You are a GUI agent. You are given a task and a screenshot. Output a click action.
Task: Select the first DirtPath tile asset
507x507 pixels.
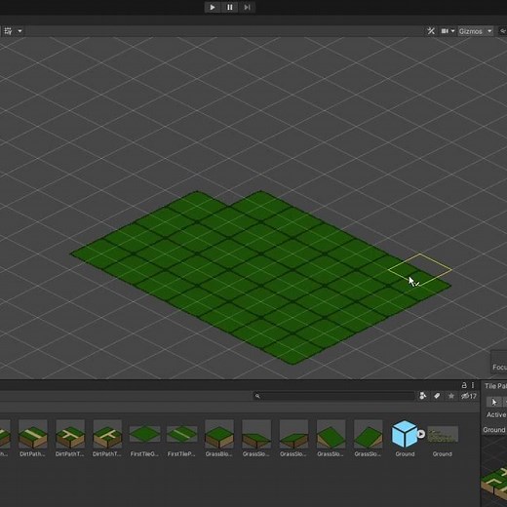point(33,438)
